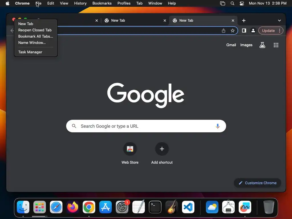Open Control Center in menu bar
Viewport: 292px width, 219px height.
click(242, 3)
